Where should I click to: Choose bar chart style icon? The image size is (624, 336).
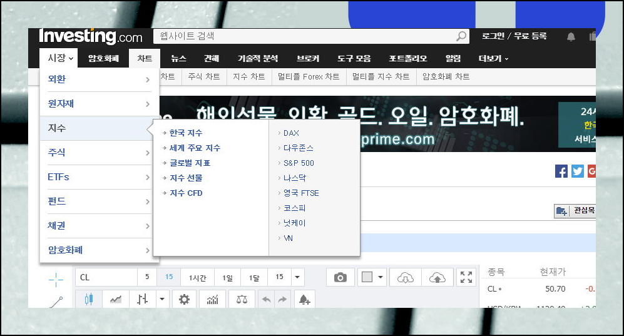(143, 299)
